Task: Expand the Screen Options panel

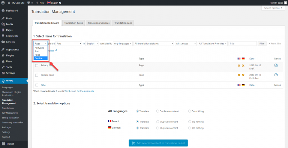Action: (x=273, y=8)
